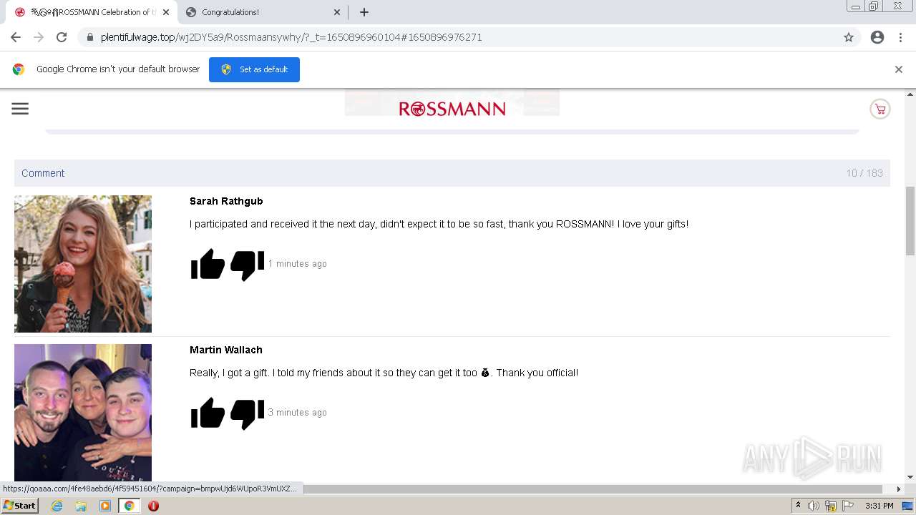Click Sarah Rathgub's comment text
Screen dimensions: 916x515
[439, 224]
